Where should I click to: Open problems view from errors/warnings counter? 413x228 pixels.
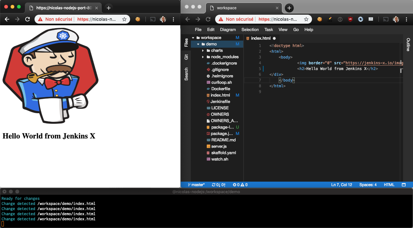[x=240, y=185]
